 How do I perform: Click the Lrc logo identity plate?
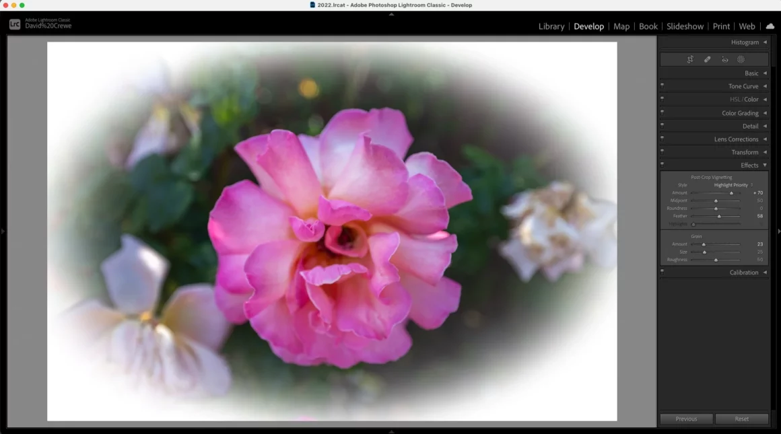[14, 24]
